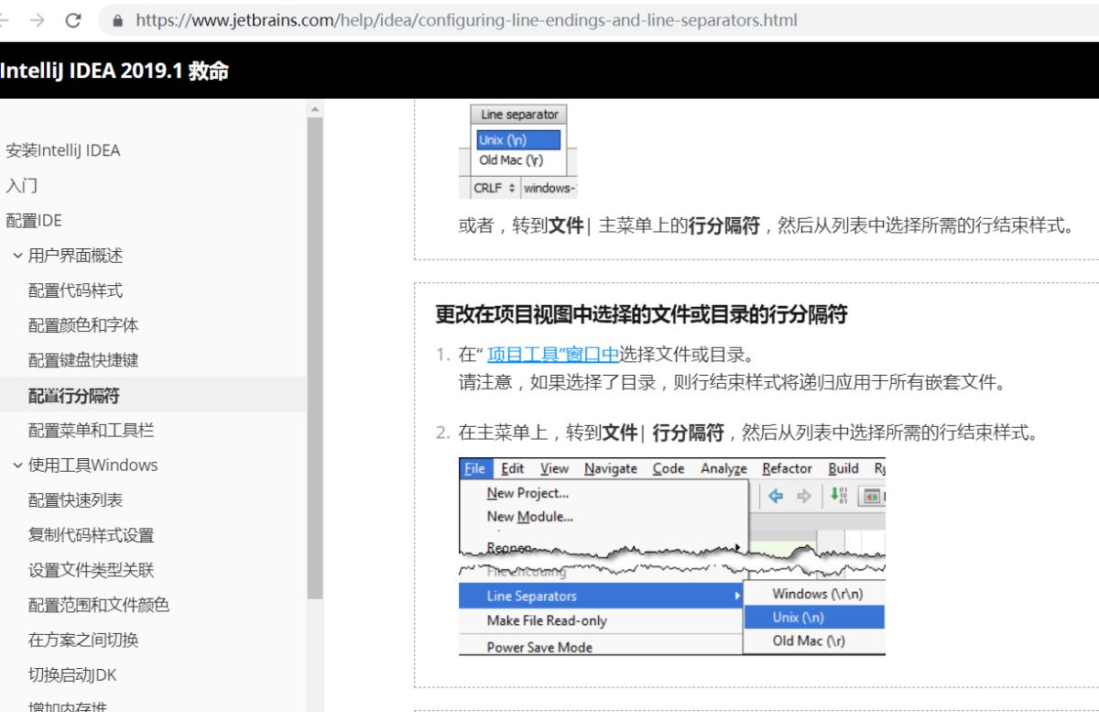Screen dimensions: 1099x712
Task: Open 配置快速列表 sidebar entry
Action: tap(75, 500)
